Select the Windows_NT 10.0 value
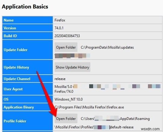This screenshot has width=163, height=132. pos(69,99)
